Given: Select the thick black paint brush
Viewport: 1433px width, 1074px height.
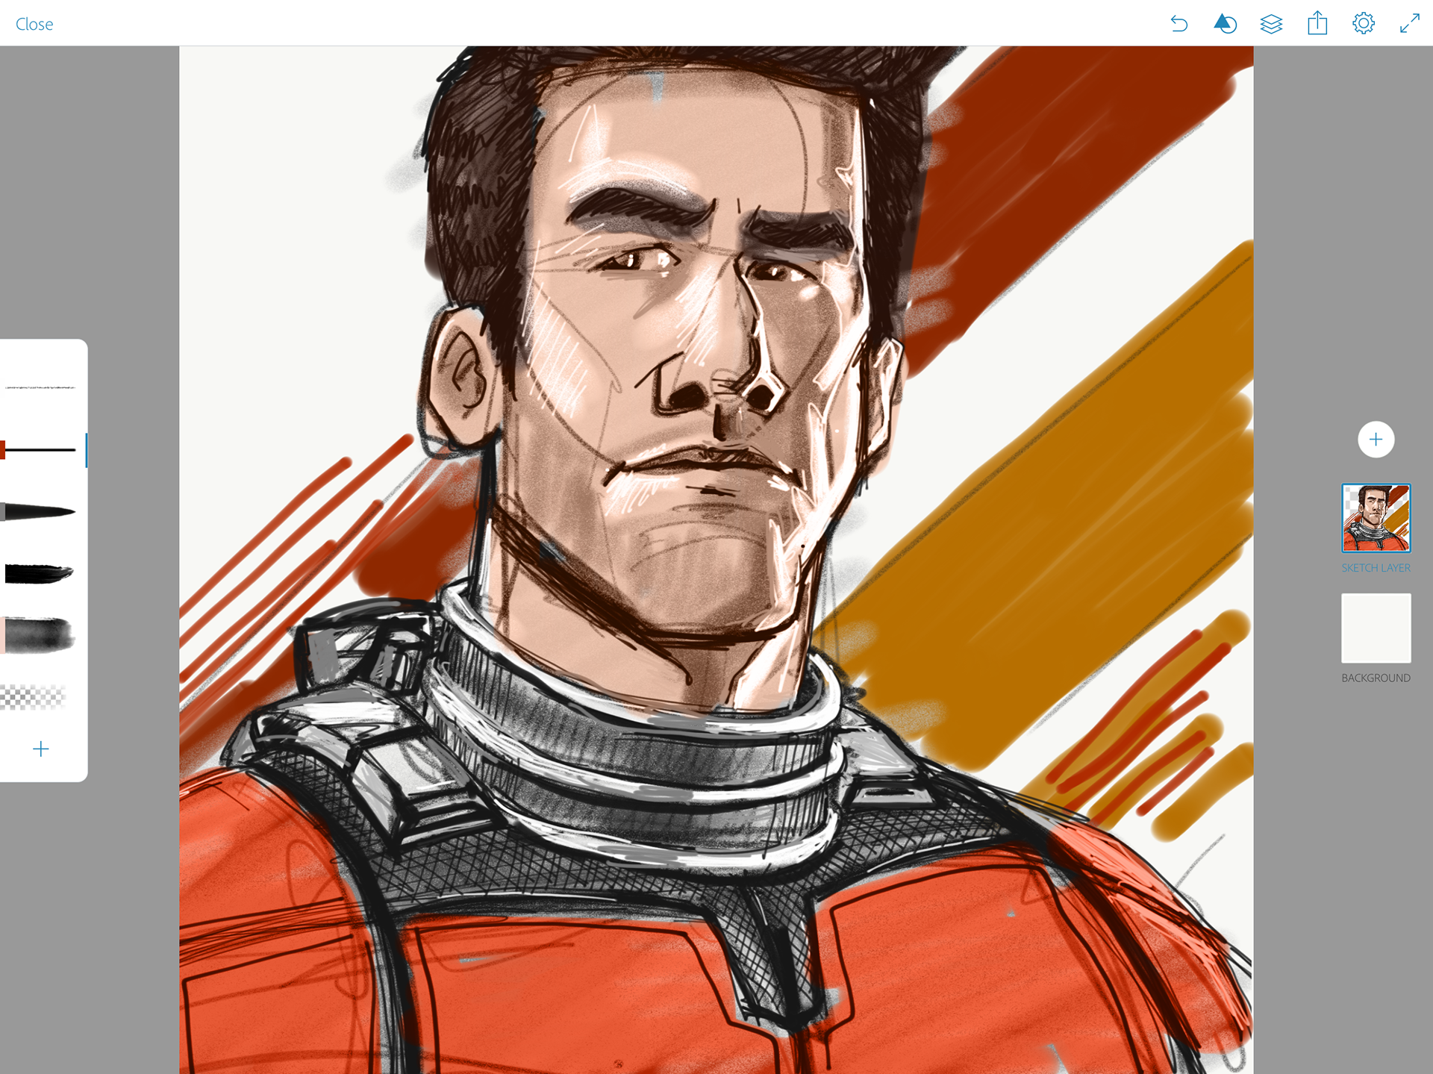Looking at the screenshot, I should [40, 573].
